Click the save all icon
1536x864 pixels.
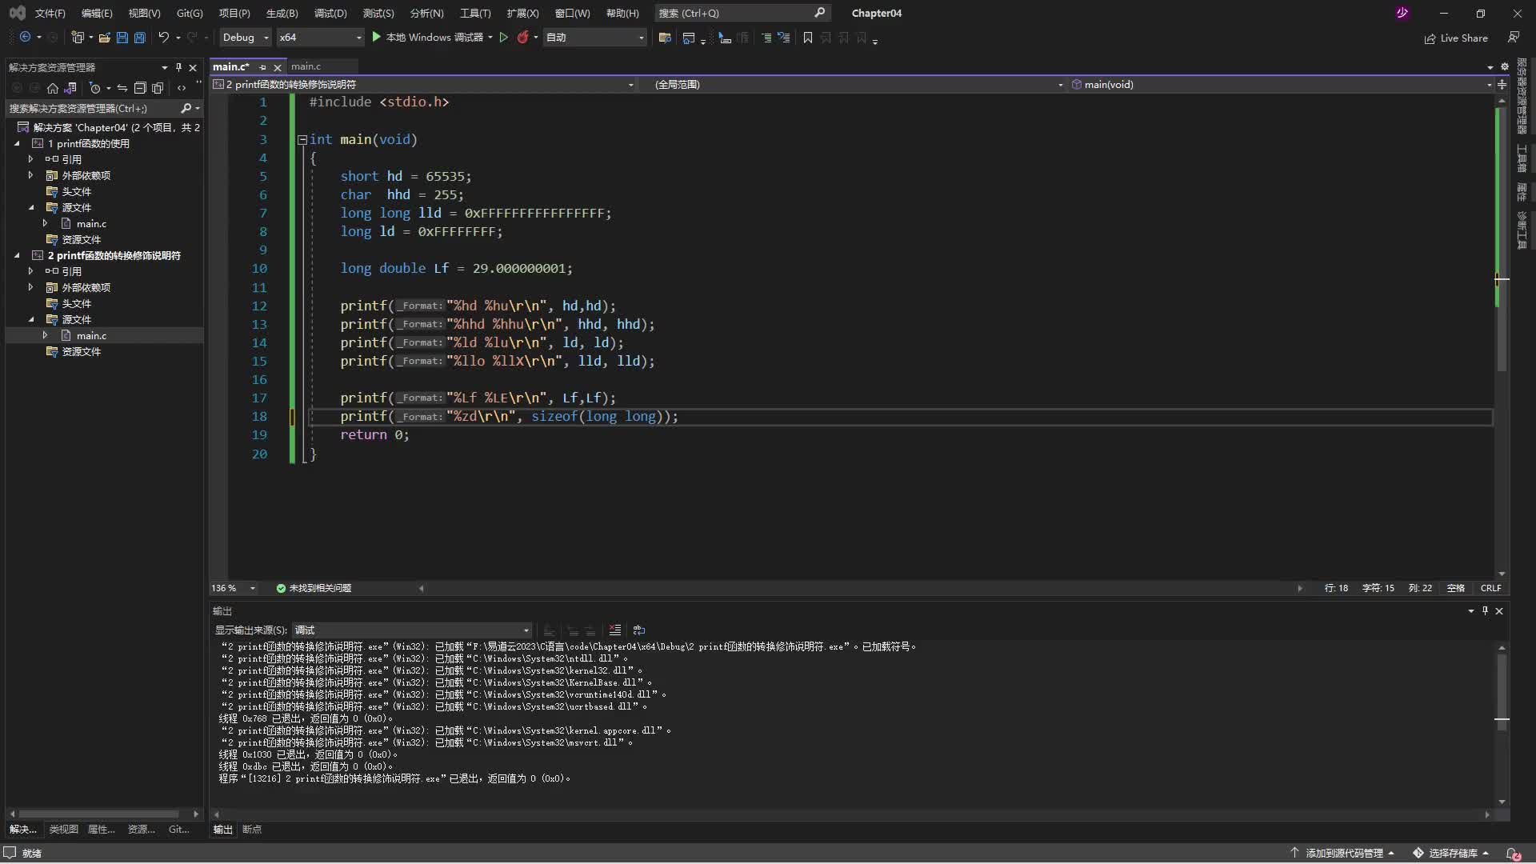point(139,37)
